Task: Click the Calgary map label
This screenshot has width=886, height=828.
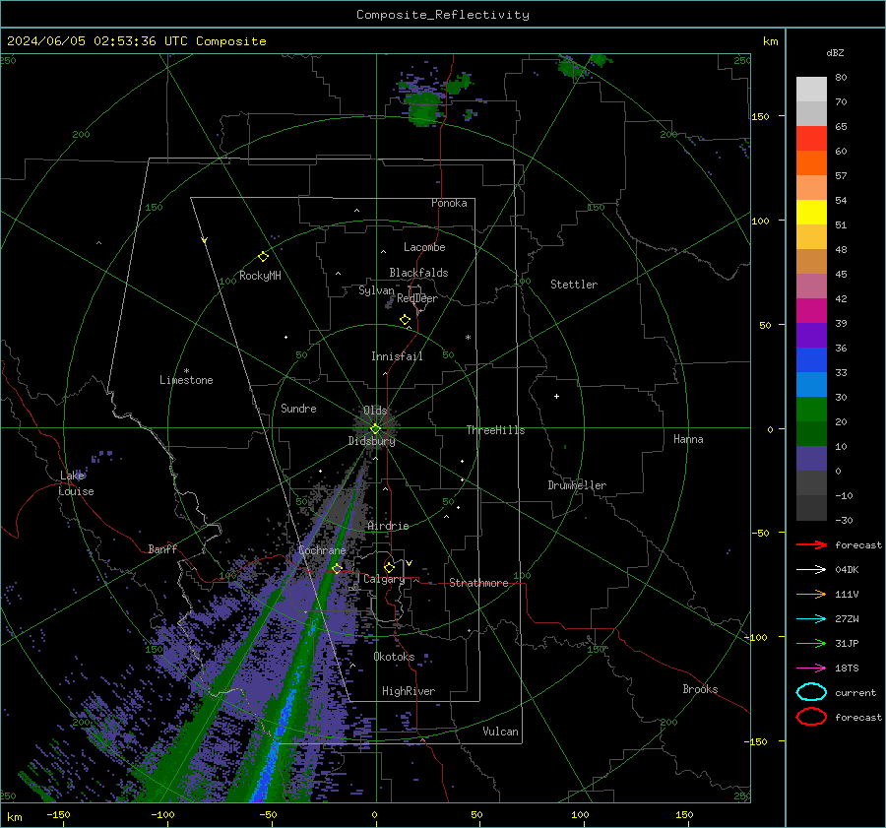Action: 384,579
